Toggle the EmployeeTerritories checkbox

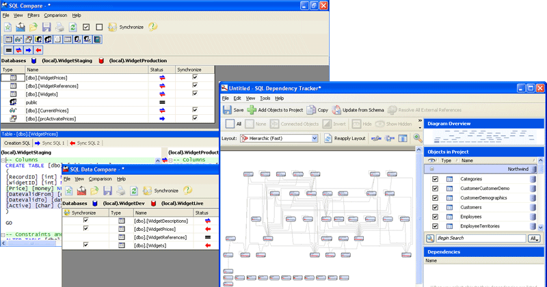point(435,226)
